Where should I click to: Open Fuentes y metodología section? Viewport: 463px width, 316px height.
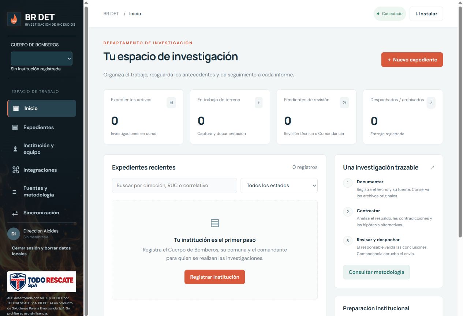click(42, 192)
